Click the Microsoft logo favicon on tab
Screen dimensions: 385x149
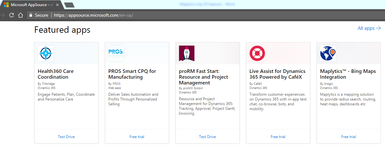click(6, 5)
